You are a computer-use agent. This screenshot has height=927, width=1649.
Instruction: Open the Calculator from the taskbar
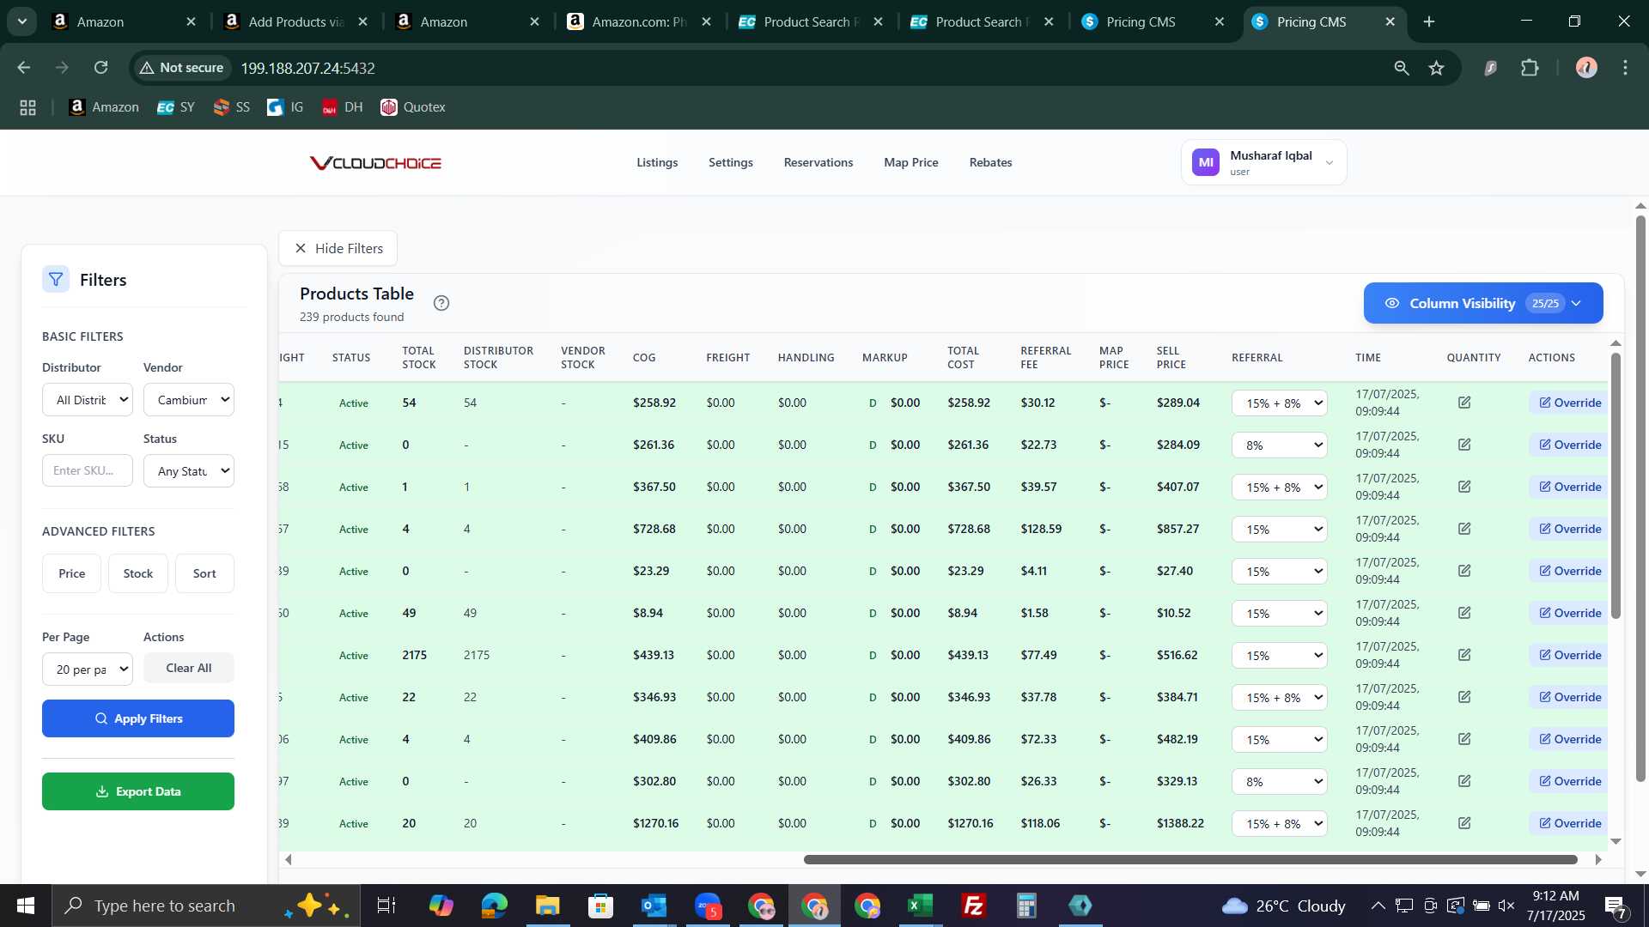[1026, 906]
